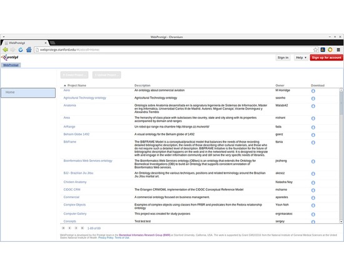344x275 pixels.
Task: Click the browser back arrow
Action: [5, 50]
